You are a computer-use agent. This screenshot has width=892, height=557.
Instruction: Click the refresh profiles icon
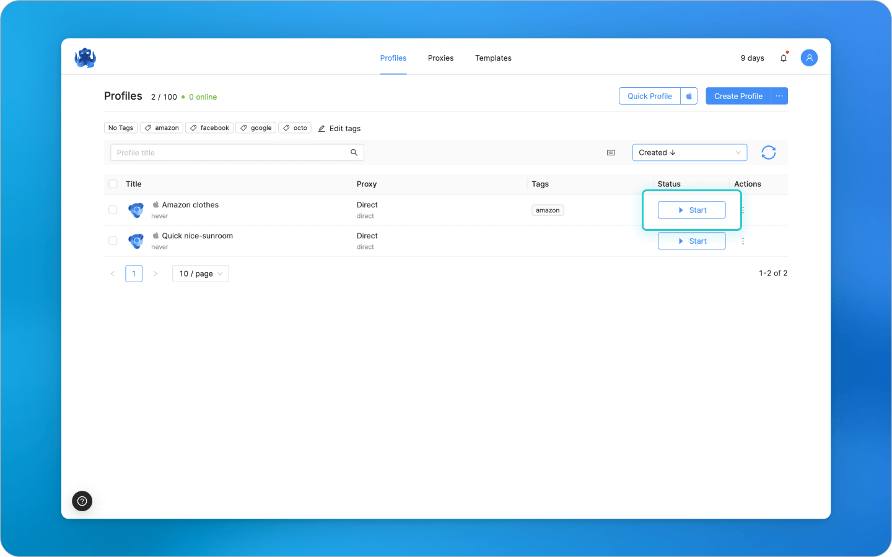point(768,152)
